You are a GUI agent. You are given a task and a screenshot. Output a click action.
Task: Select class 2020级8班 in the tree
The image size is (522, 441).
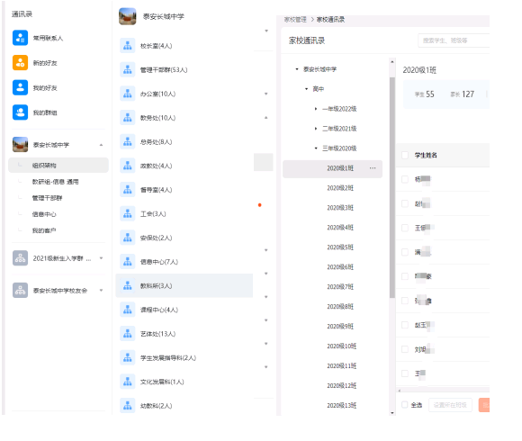point(340,307)
